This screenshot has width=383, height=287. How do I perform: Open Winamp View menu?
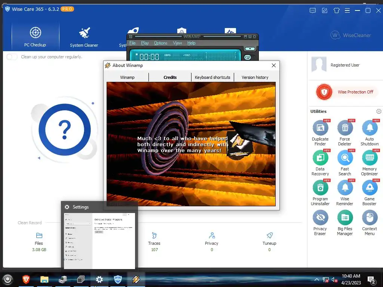pos(178,43)
